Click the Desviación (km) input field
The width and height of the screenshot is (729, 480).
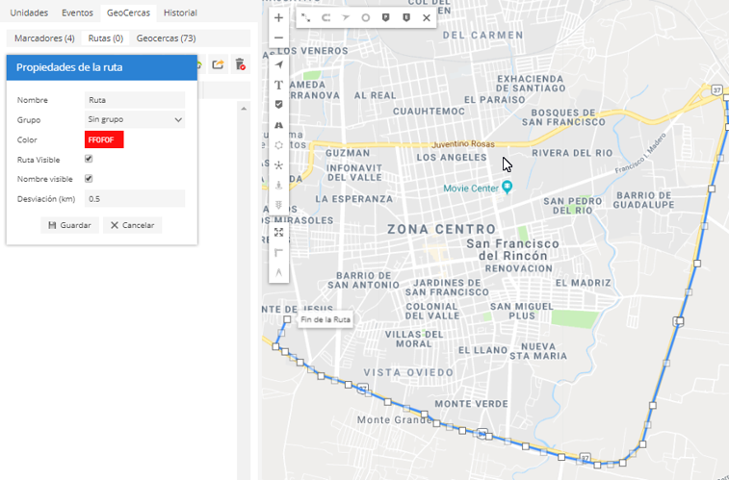(135, 199)
